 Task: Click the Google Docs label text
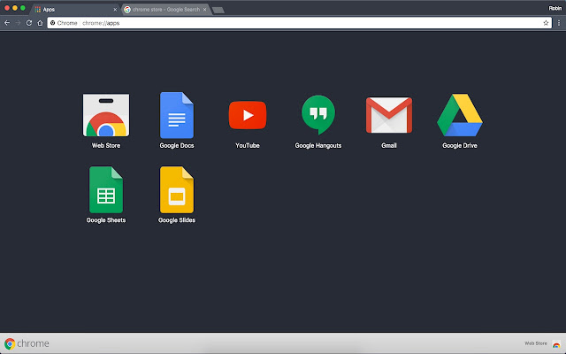tap(177, 145)
